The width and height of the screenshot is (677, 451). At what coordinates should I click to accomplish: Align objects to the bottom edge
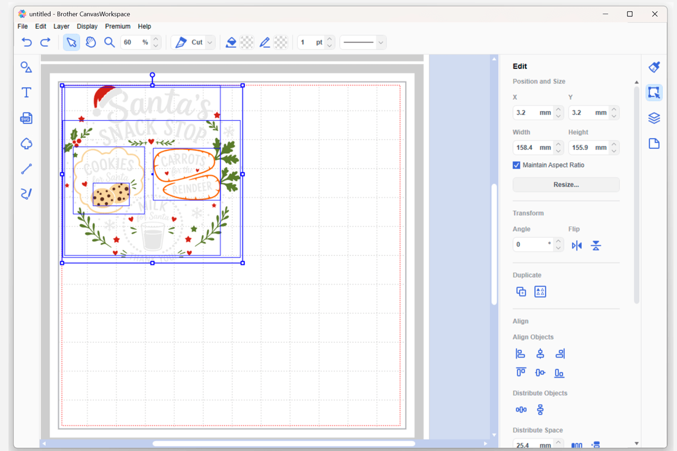click(559, 373)
